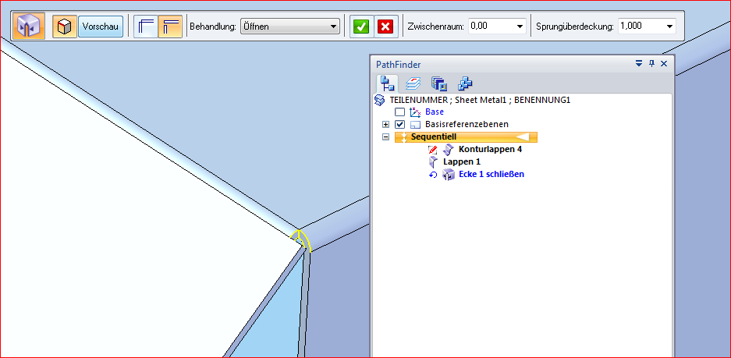Toggle the PathFinder auto-hide pin

pos(651,64)
